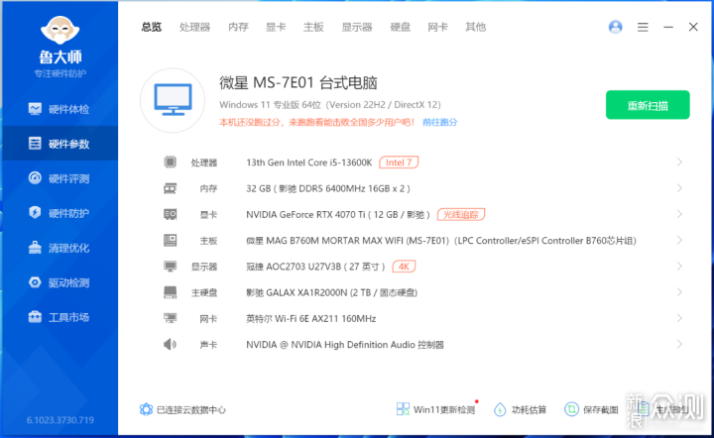Image resolution: width=714 pixels, height=438 pixels.
Task: Click the 声卡 speaker icon
Action: [x=170, y=344]
